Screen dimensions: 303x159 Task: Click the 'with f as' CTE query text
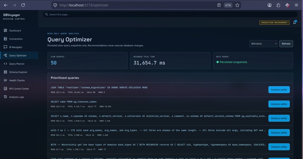158,130
